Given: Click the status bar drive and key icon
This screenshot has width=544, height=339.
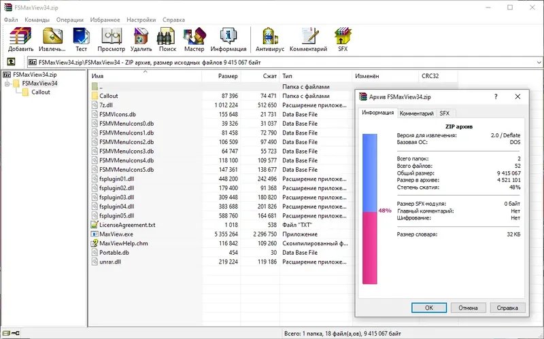Looking at the screenshot, I should coord(11,333).
